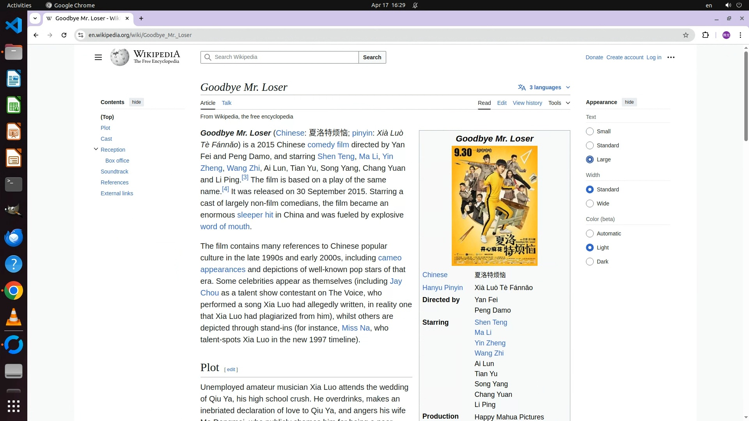Bookmark this page with the star icon
Viewport: 749px width, 421px height.
point(686,35)
